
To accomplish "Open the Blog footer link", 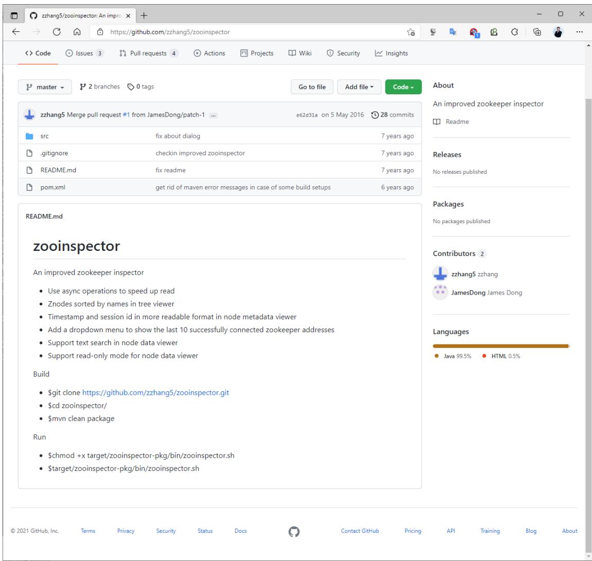I will click(x=531, y=531).
